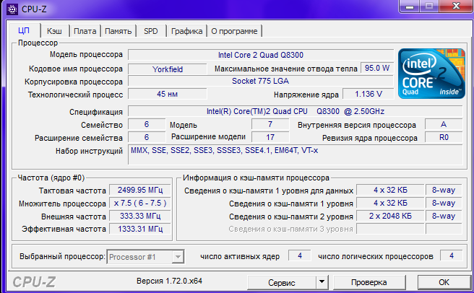Select the 95.0 W TDP value
Image resolution: width=474 pixels, height=293 pixels.
click(x=377, y=69)
